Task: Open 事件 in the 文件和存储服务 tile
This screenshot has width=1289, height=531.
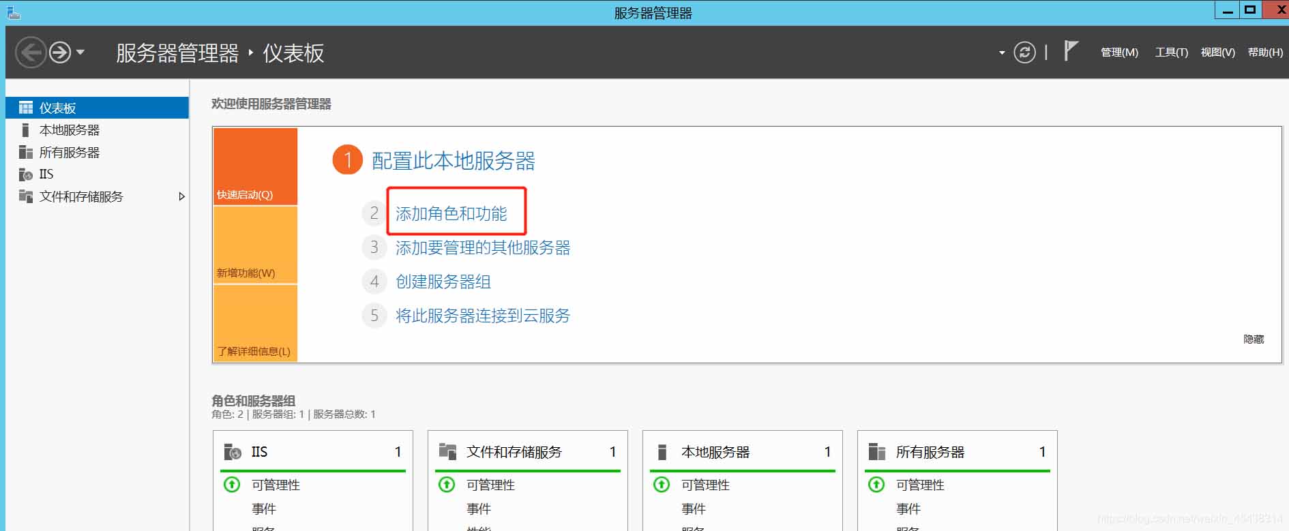Action: (x=479, y=509)
